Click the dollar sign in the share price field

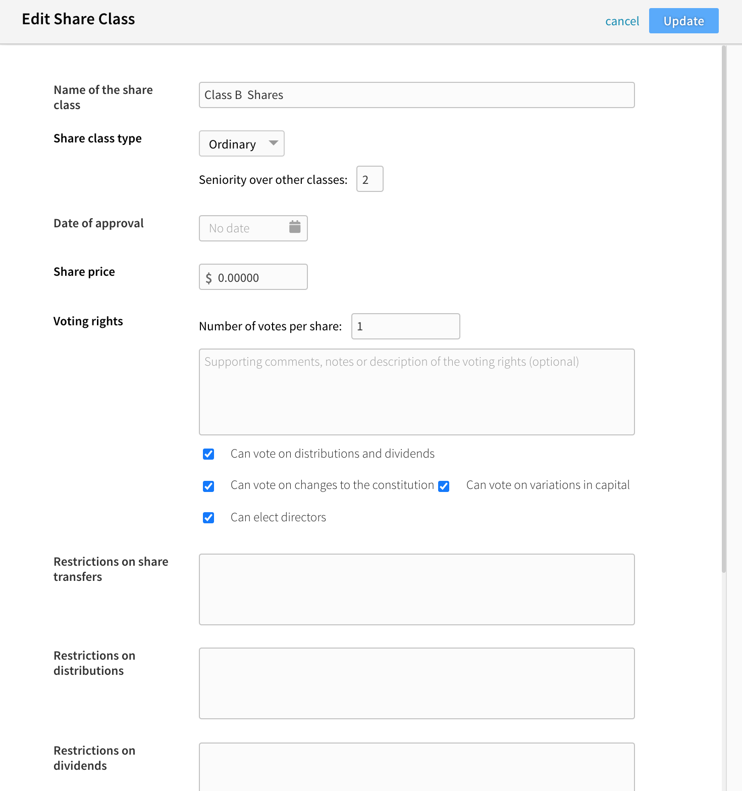(x=209, y=278)
